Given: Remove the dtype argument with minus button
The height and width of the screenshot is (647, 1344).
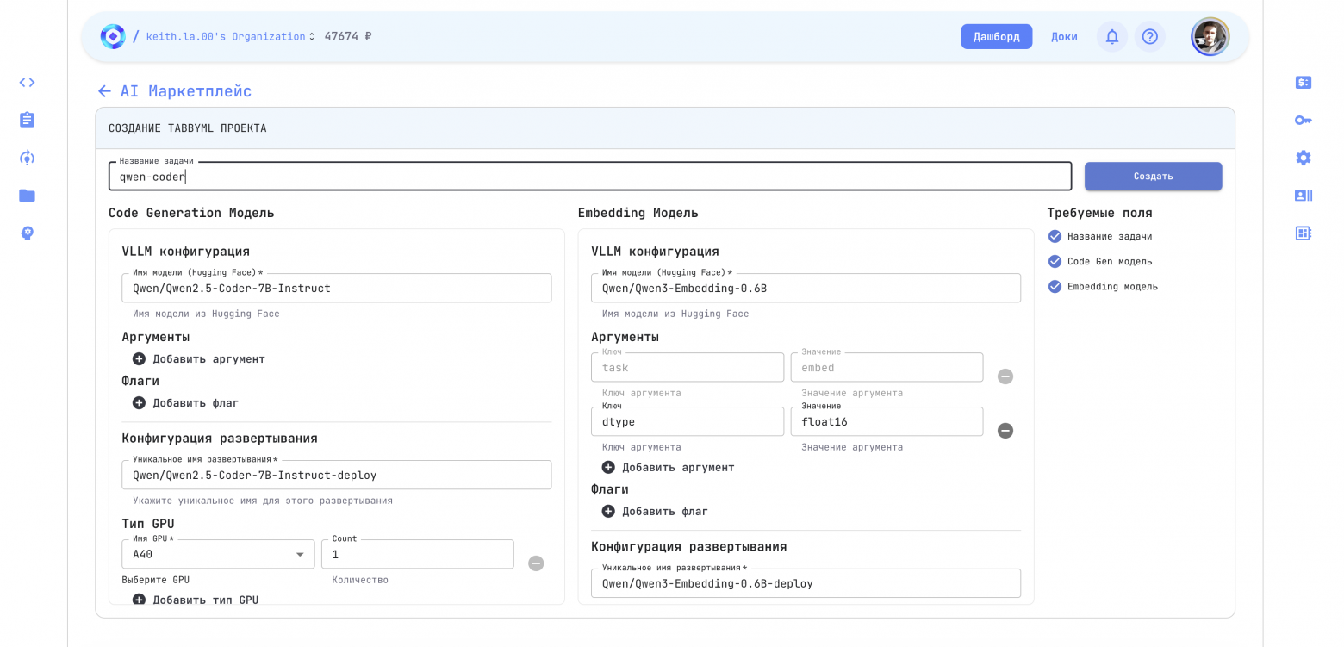Looking at the screenshot, I should click(1005, 430).
